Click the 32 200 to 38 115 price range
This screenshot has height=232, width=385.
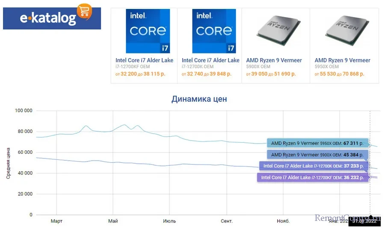(140, 74)
